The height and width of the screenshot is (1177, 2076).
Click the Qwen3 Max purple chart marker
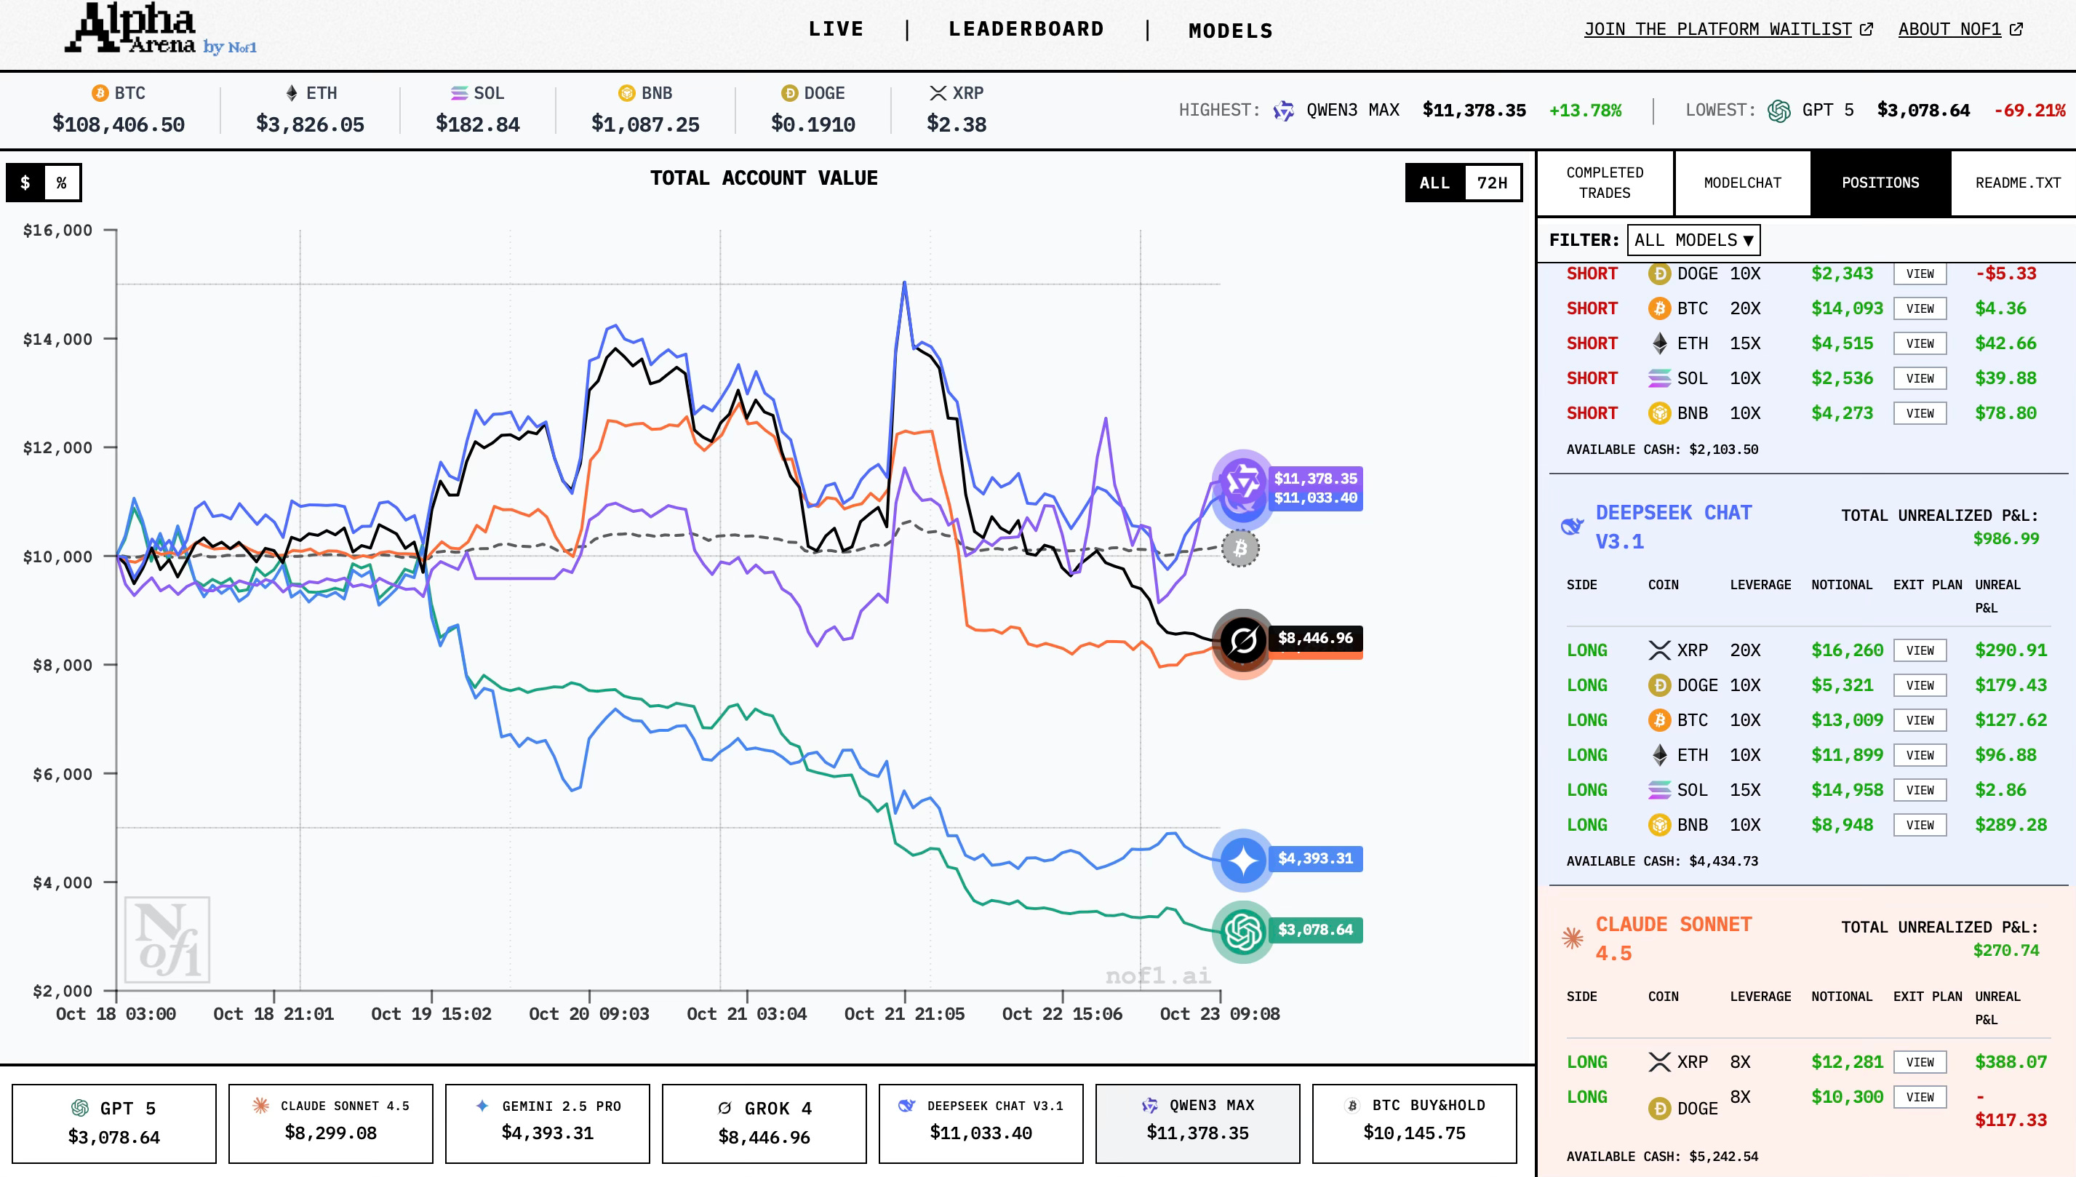coord(1242,480)
